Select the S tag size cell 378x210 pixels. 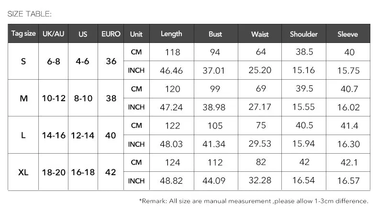(x=23, y=62)
